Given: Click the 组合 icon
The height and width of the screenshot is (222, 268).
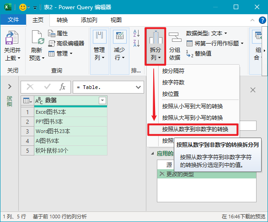Looking at the screenshot, I should click(x=257, y=36).
